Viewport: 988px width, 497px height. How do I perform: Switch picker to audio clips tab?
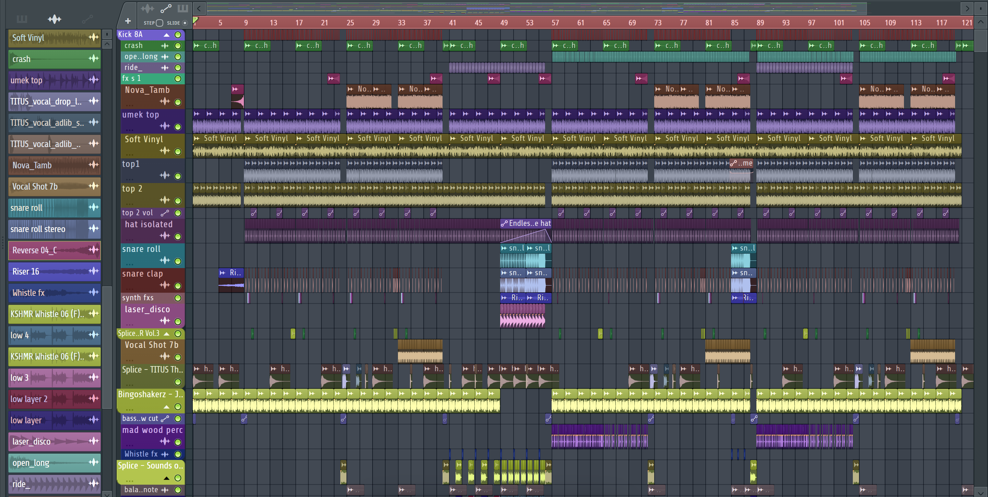tap(55, 19)
